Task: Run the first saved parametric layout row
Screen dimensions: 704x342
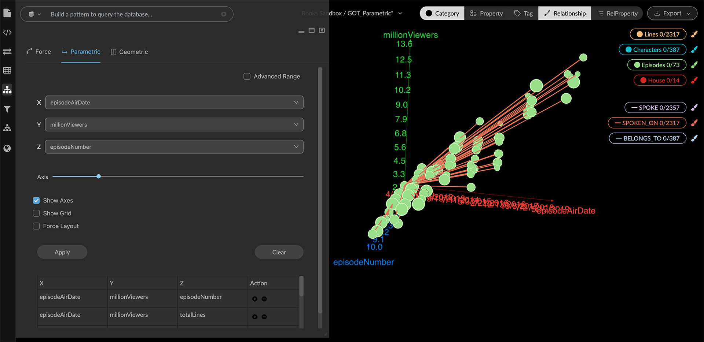Action: [255, 299]
